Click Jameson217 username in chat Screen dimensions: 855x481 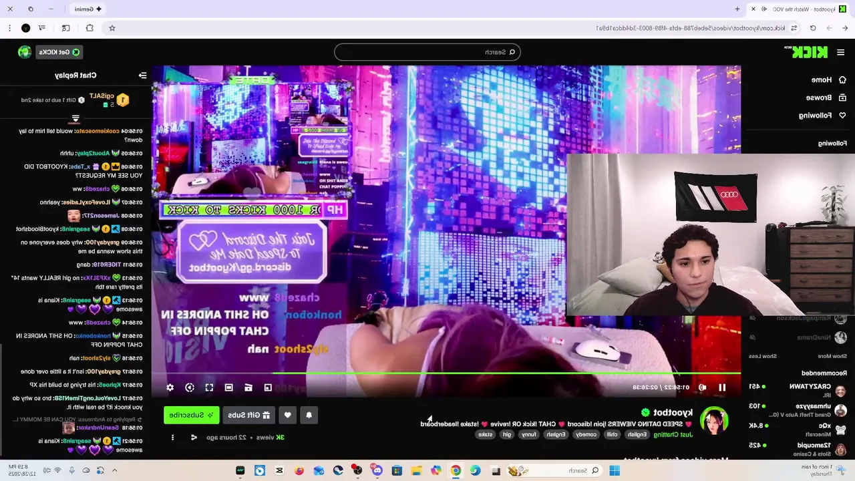(100, 216)
